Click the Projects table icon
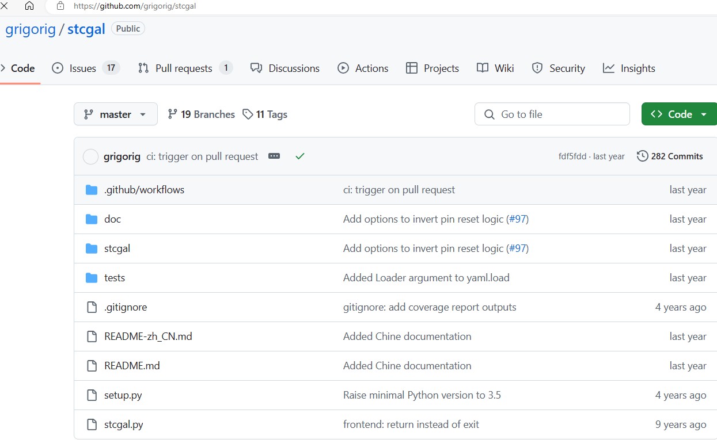The height and width of the screenshot is (440, 717). tap(412, 68)
